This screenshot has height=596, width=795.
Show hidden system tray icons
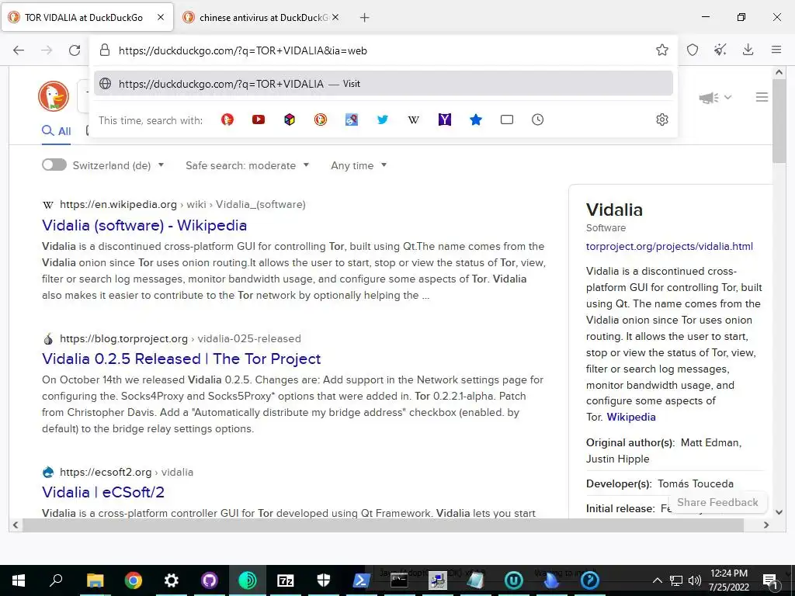point(657,580)
